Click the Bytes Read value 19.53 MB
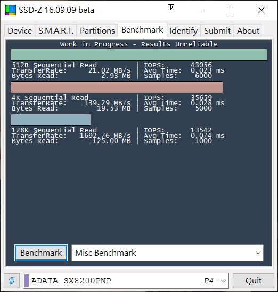Image resolution: width=278 pixels, height=292 pixels. click(114, 108)
